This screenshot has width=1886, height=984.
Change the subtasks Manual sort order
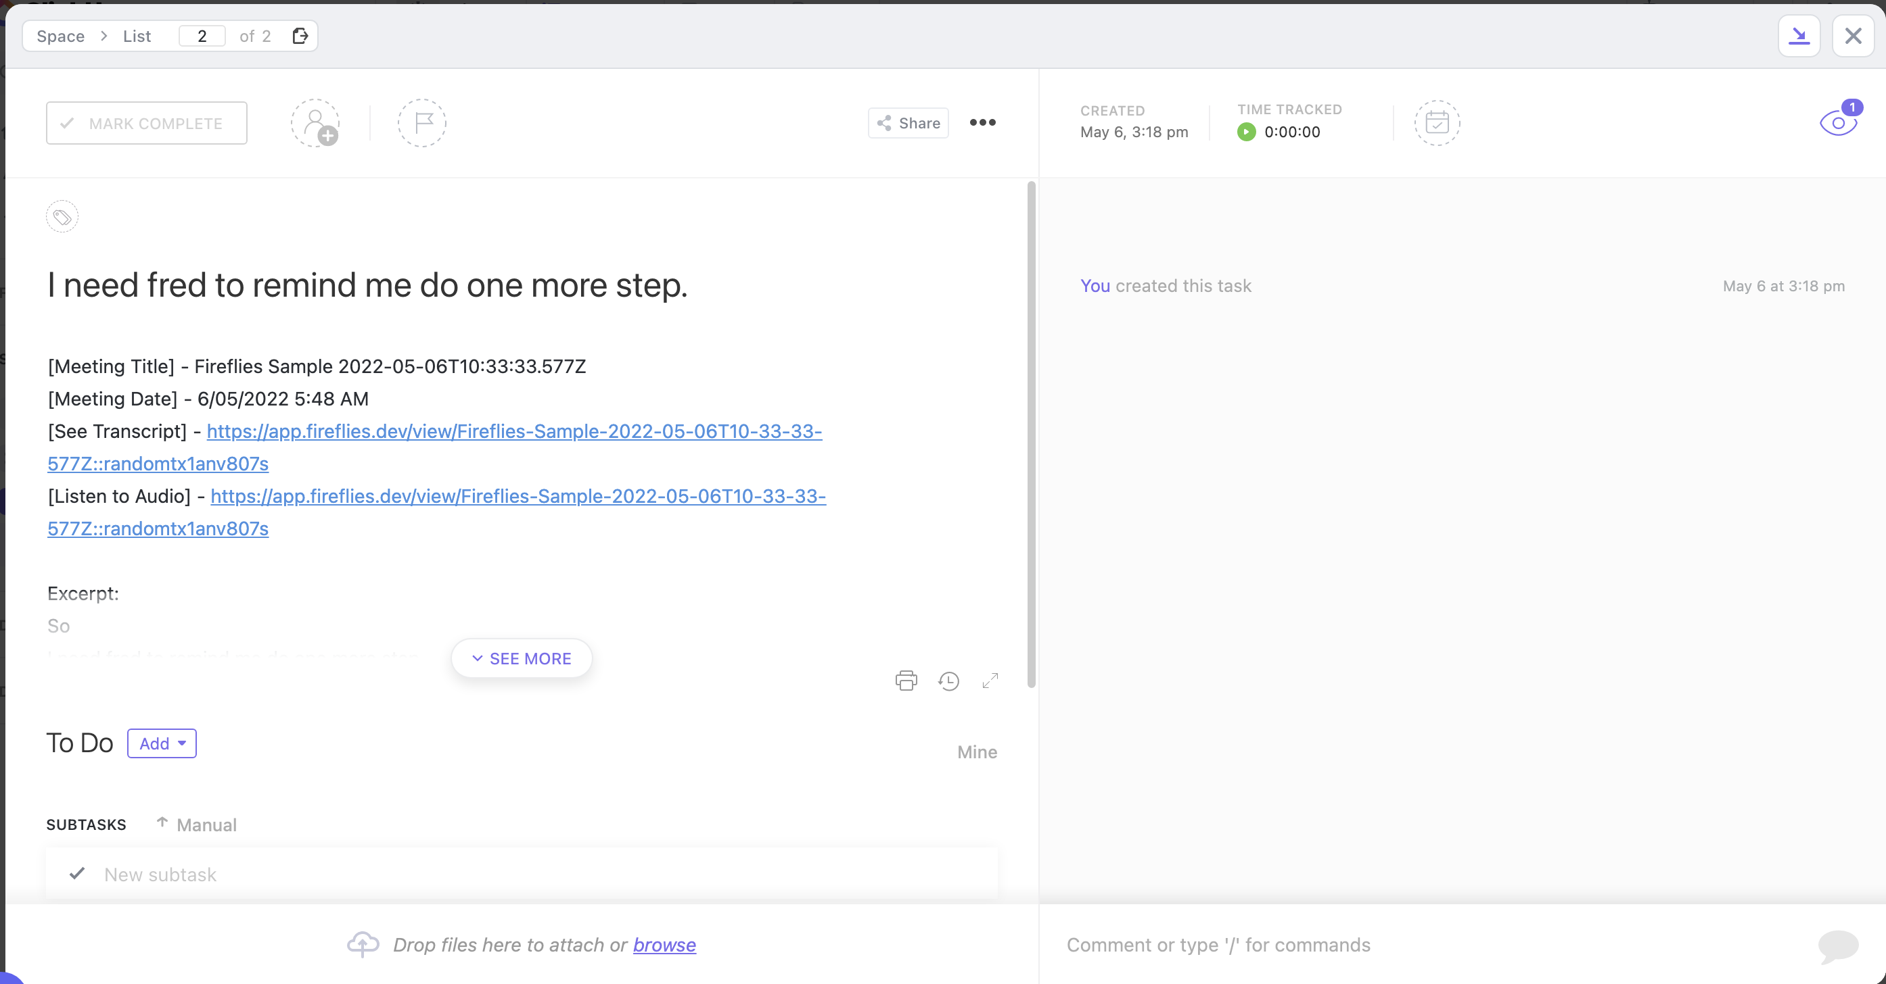tap(197, 825)
